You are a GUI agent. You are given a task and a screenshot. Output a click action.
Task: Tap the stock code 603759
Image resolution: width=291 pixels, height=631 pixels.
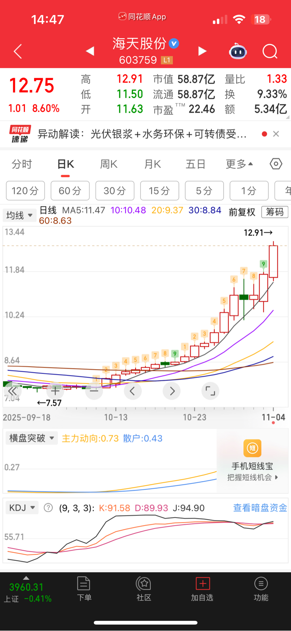(x=138, y=60)
